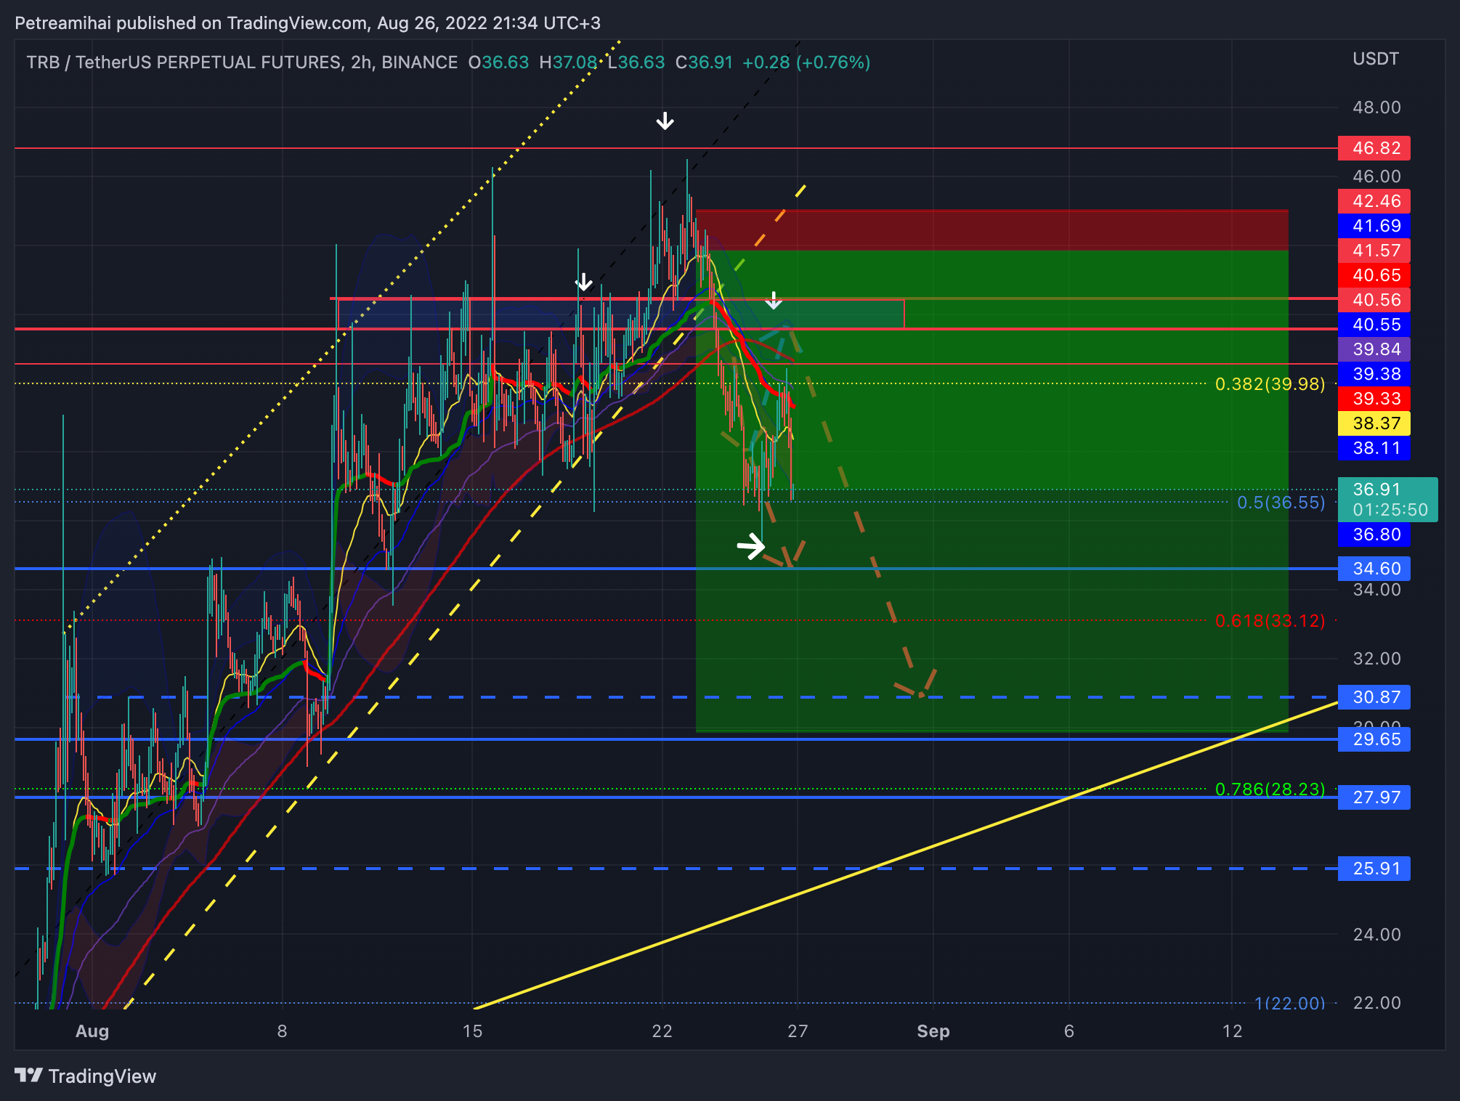Click the 46.82 red price label
The width and height of the screenshot is (1460, 1101).
(1374, 148)
